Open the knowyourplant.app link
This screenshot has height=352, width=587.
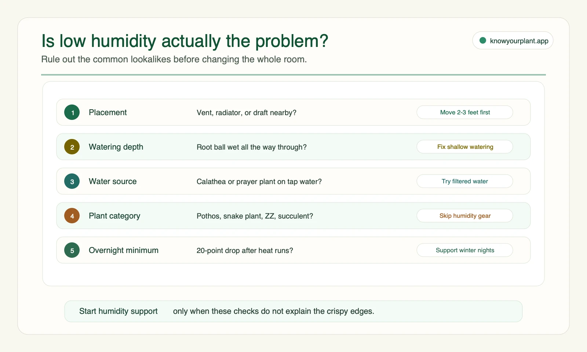click(x=513, y=40)
